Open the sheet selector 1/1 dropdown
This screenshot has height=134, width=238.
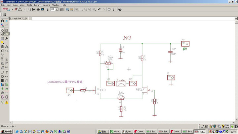pyautogui.click(x=57, y=9)
